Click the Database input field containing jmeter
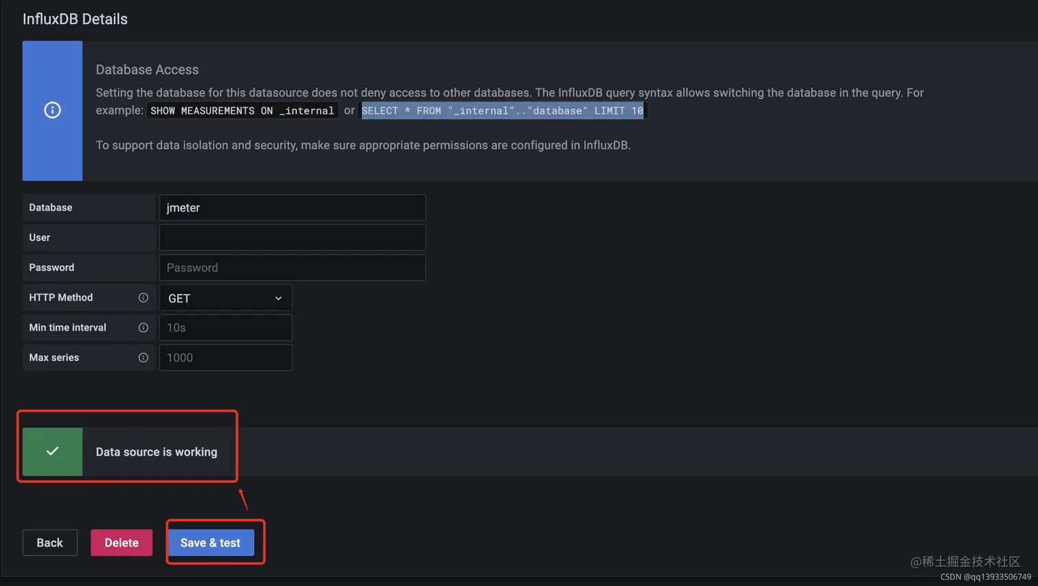Screen dimensions: 1038x586 point(292,207)
